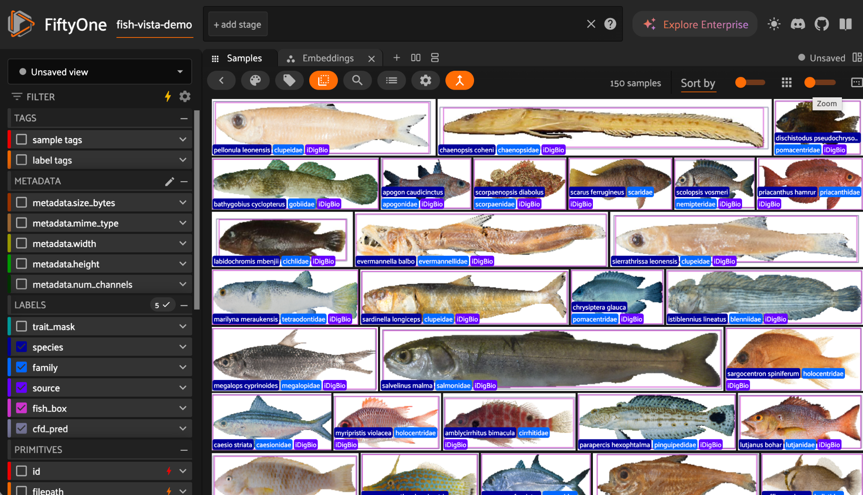Click the lightning bolt filter mode icon
The width and height of the screenshot is (863, 495).
168,96
